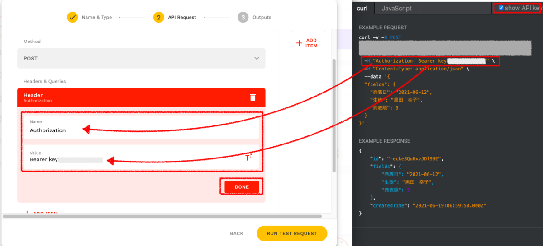Screen dimensions: 543x246
Task: Click the Value field with the Bearer key
Action: [141, 157]
